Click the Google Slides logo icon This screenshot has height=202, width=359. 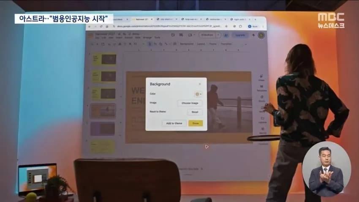click(x=91, y=36)
